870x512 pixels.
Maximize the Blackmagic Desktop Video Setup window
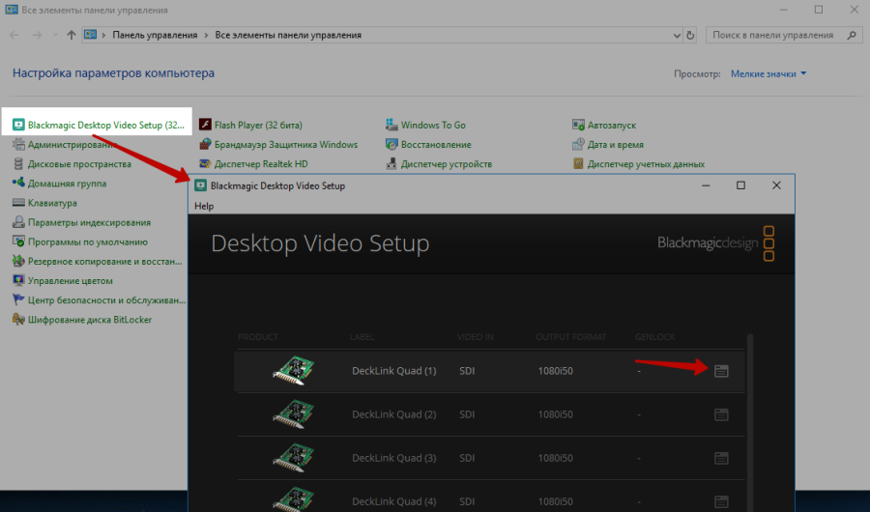[740, 185]
